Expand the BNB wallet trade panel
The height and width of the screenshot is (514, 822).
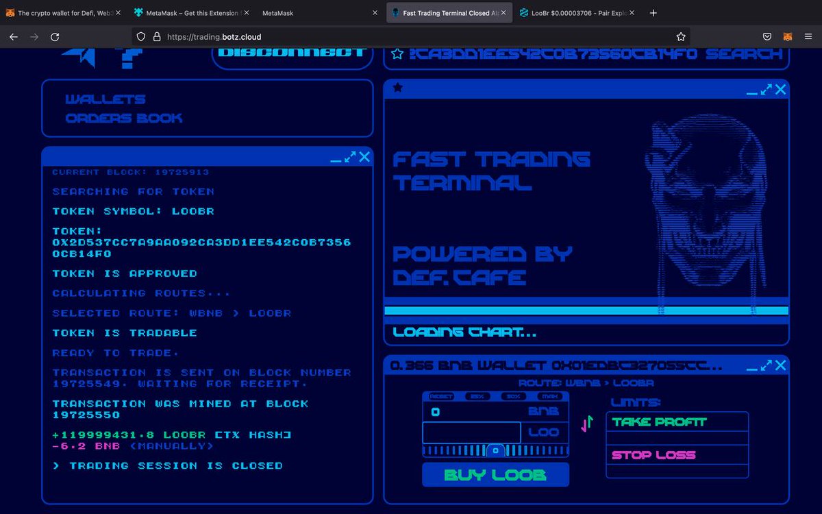pyautogui.click(x=766, y=366)
